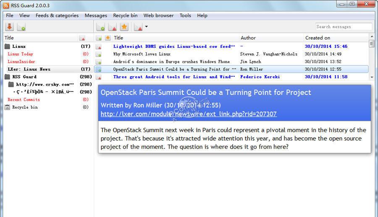Open the dropdown arrow beside the highlighter icon
The image size is (378, 217).
pos(146,27)
